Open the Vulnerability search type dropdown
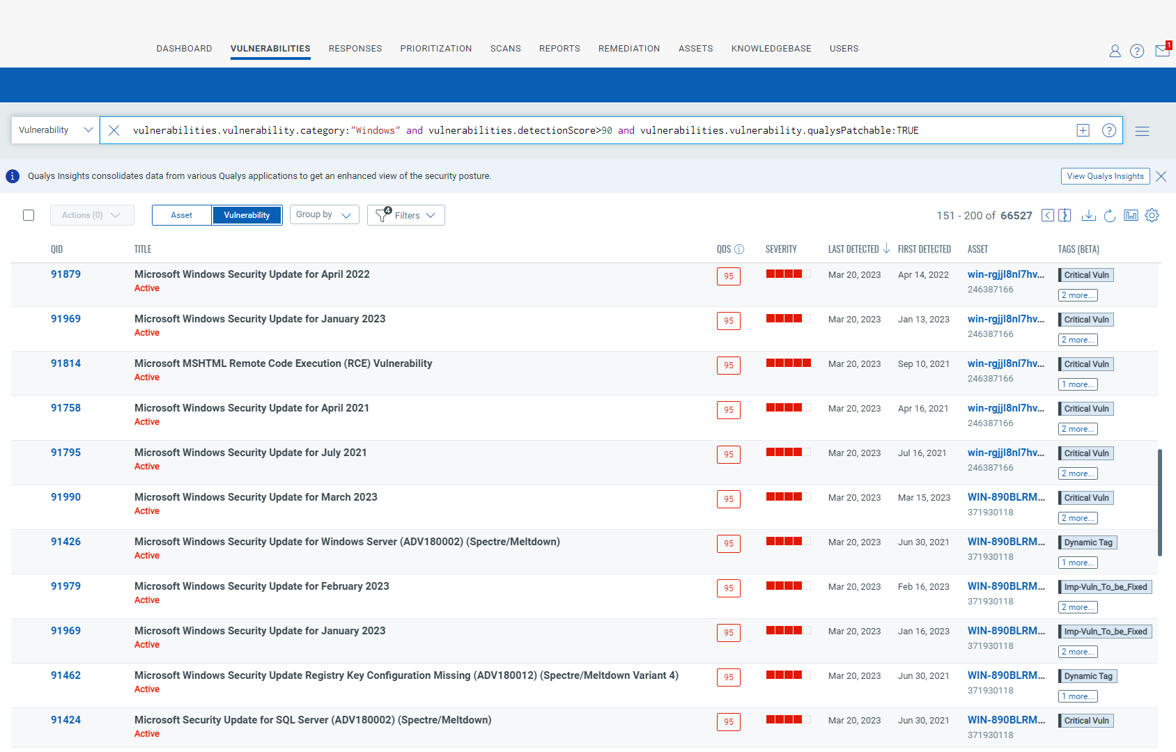The width and height of the screenshot is (1176, 752). 56,130
